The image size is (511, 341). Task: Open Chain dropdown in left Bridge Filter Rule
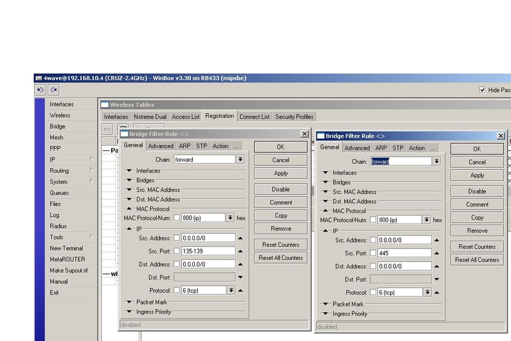(240, 160)
